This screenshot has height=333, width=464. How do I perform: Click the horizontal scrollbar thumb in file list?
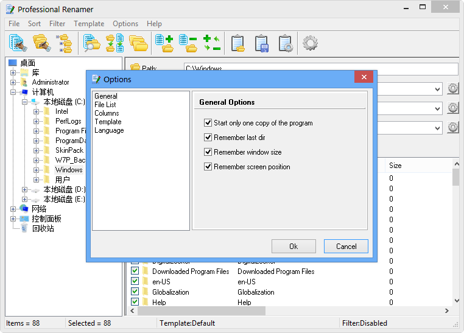click(202, 311)
